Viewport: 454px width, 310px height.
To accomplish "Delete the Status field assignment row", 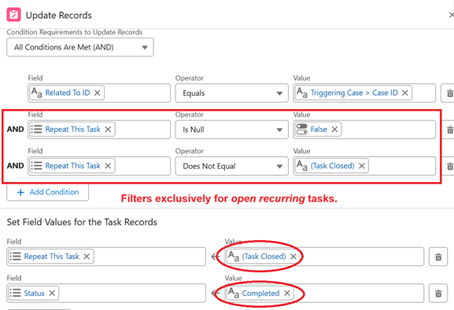I will [x=438, y=294].
